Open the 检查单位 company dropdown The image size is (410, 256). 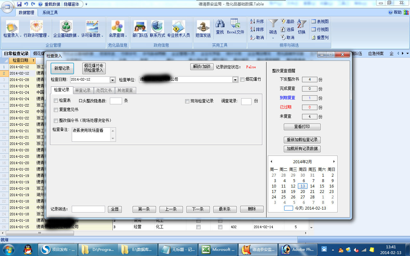coord(235,80)
